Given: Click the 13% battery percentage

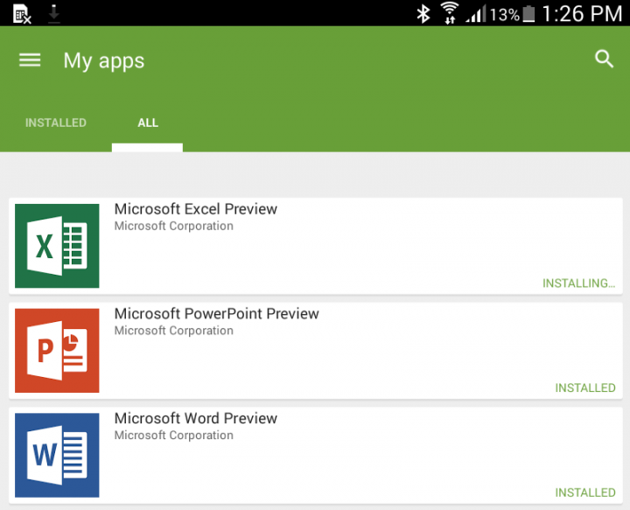Looking at the screenshot, I should 505,15.
